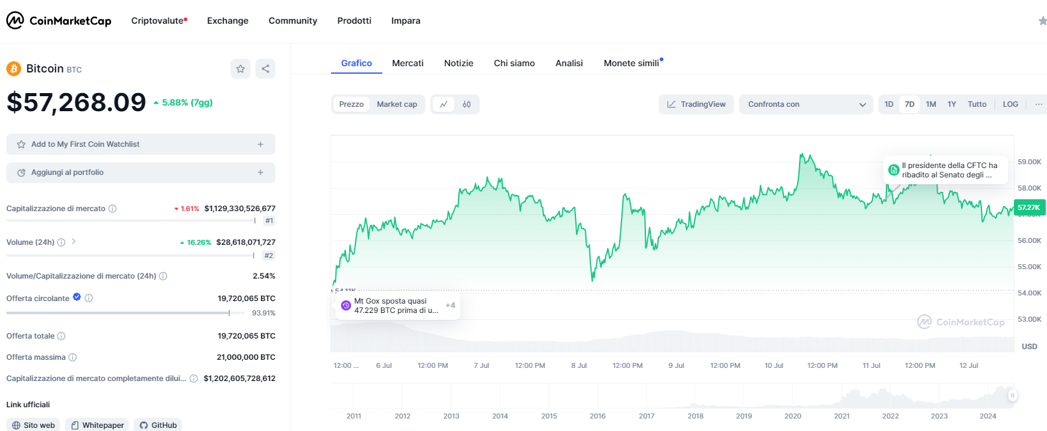Set chart range to 7D
Image resolution: width=1047 pixels, height=431 pixels.
(x=910, y=104)
